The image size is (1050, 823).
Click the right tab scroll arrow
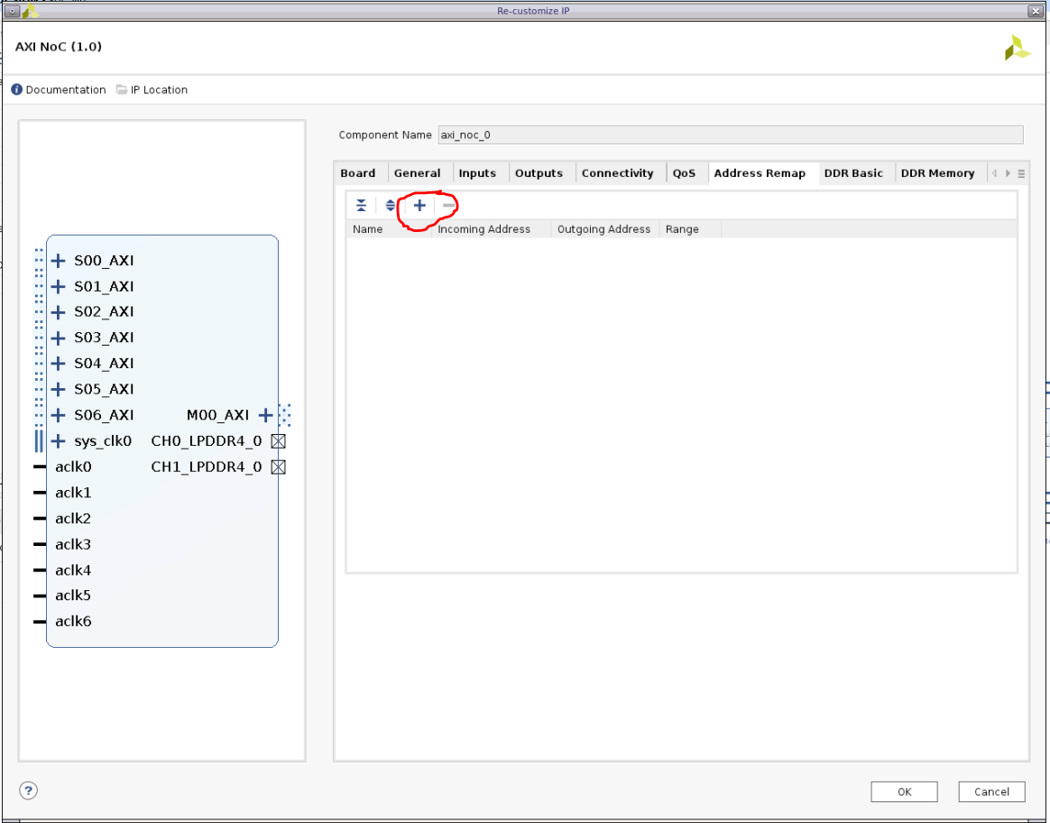[x=1008, y=172]
